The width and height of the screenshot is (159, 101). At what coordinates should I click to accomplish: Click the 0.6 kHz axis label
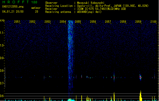point(2,96)
